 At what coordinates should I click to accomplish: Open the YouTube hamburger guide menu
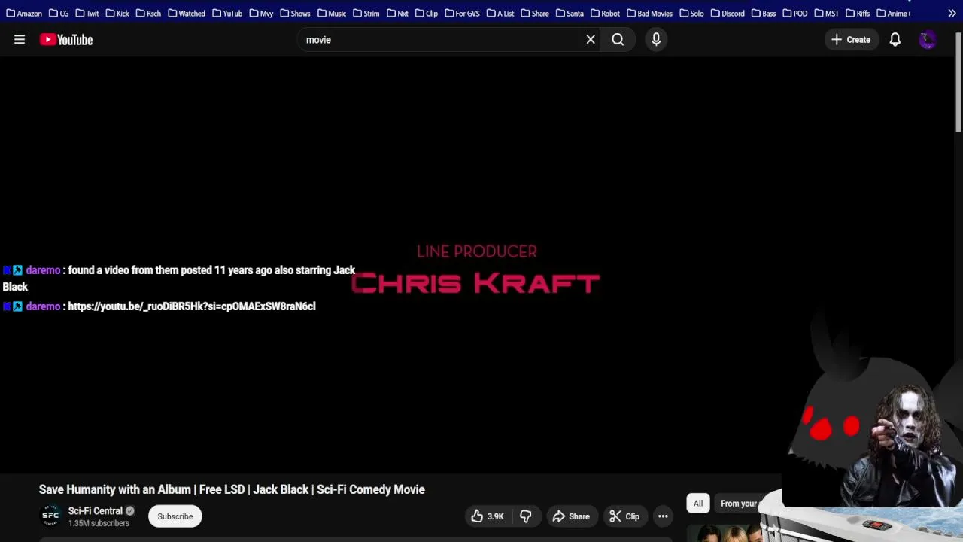tap(20, 40)
